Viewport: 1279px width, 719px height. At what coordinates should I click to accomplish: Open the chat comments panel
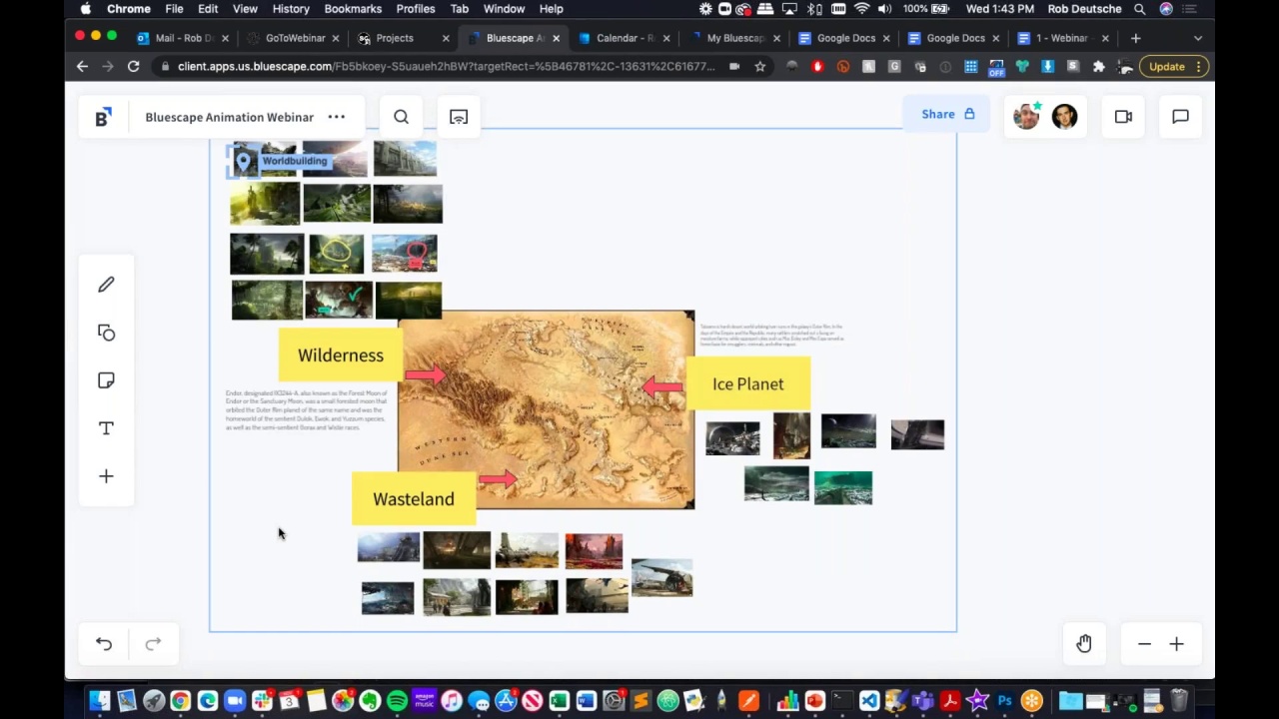pyautogui.click(x=1180, y=117)
